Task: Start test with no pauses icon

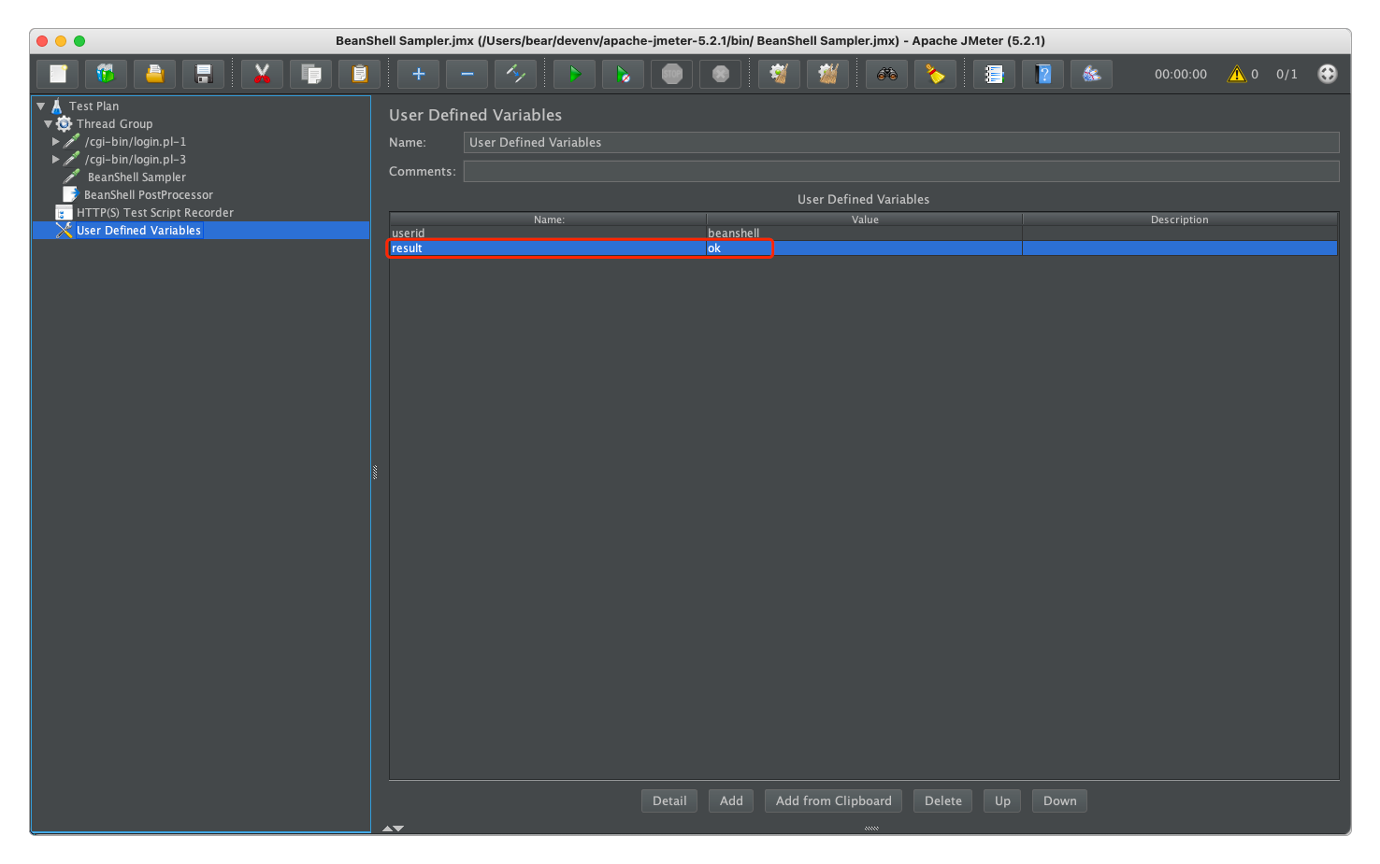Action: pyautogui.click(x=623, y=74)
